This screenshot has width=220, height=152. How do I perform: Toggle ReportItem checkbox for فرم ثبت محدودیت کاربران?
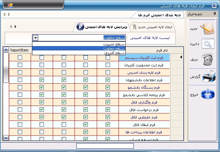[20, 65]
